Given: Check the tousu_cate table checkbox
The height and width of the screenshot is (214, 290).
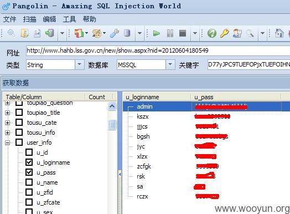Looking at the screenshot, I should click(x=19, y=123).
